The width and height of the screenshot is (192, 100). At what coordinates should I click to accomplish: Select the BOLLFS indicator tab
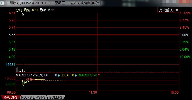[56, 97]
